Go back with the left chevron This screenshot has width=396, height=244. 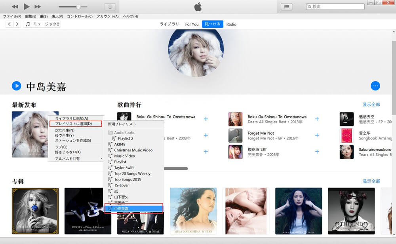coord(10,24)
